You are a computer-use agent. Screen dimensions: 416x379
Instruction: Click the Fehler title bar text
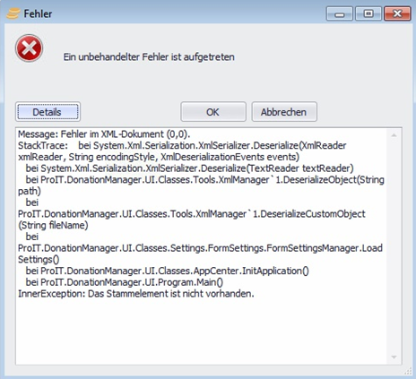(38, 13)
